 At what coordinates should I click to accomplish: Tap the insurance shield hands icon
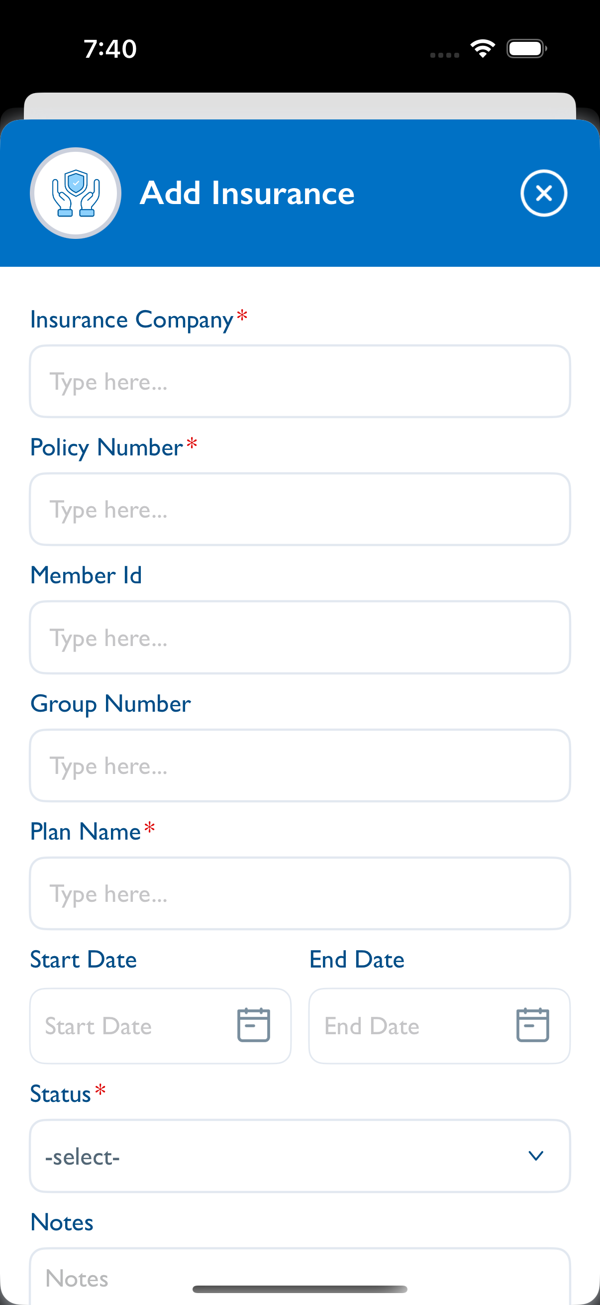(76, 193)
